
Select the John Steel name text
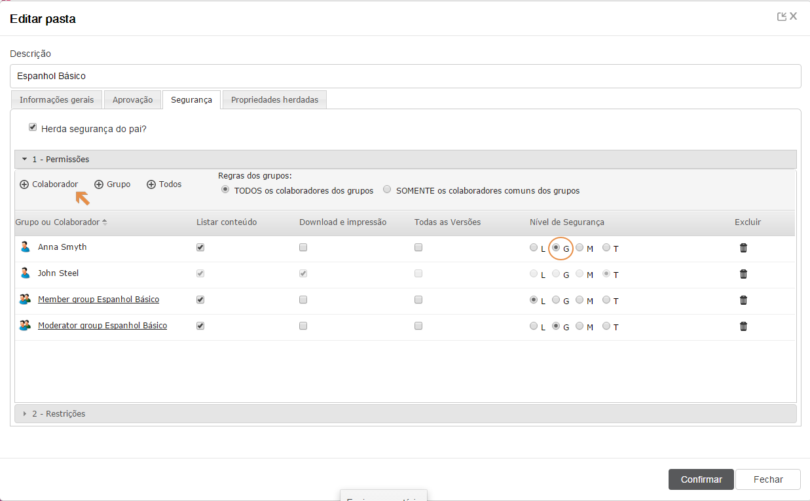coord(58,273)
